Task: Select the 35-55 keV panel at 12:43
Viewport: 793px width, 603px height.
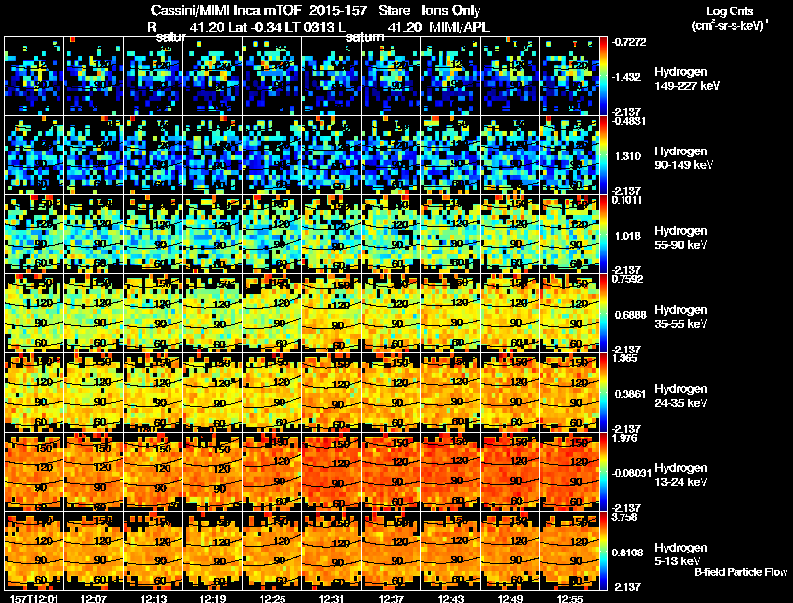Action: 451,314
